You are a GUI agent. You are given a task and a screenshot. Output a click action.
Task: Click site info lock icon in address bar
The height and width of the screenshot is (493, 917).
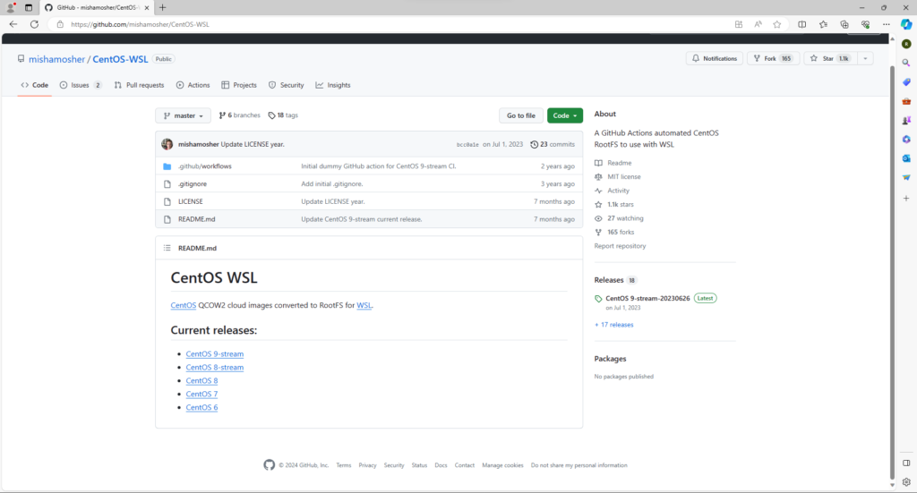(60, 24)
